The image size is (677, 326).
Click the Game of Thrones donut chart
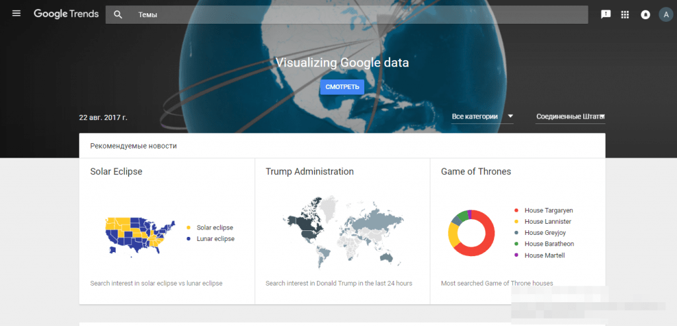click(471, 233)
